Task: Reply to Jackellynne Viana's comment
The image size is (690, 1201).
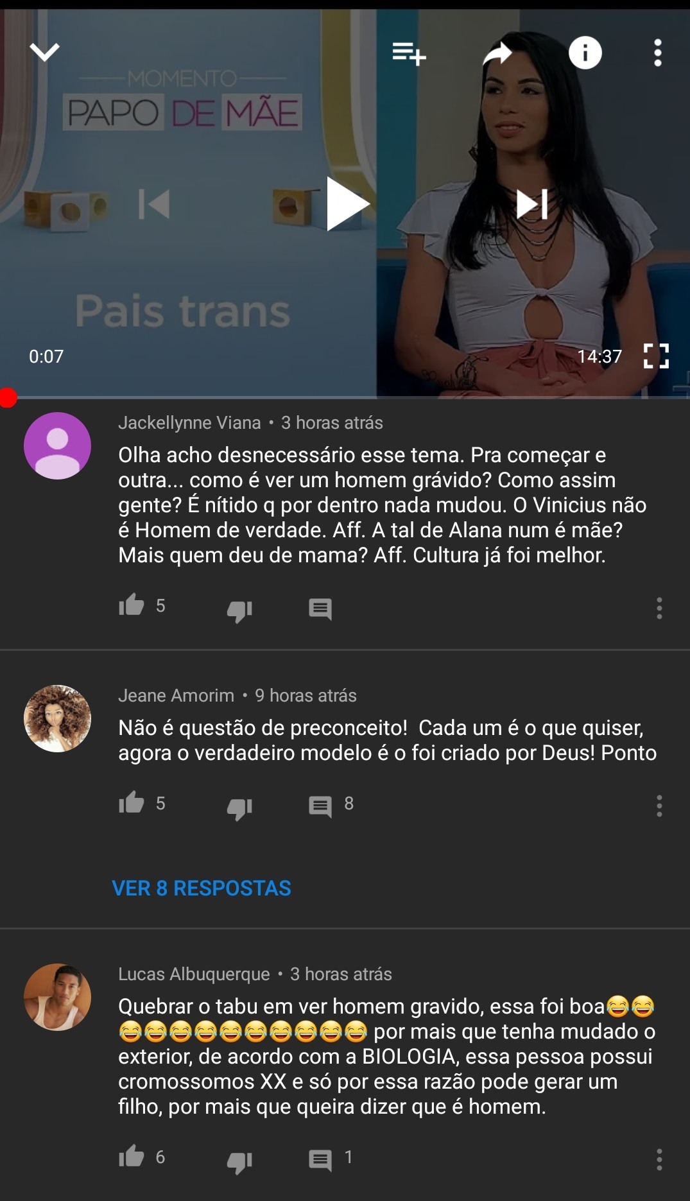Action: coord(320,609)
